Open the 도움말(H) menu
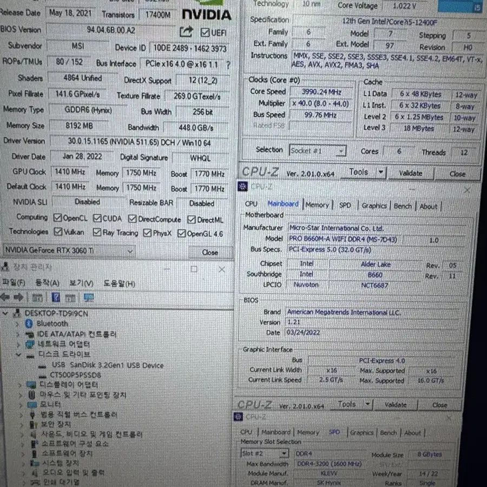This screenshot has height=487, width=487. pyautogui.click(x=119, y=284)
